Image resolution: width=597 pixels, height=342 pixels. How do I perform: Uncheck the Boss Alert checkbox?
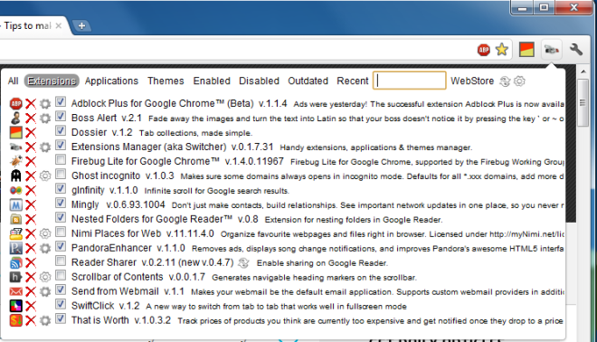pyautogui.click(x=61, y=116)
